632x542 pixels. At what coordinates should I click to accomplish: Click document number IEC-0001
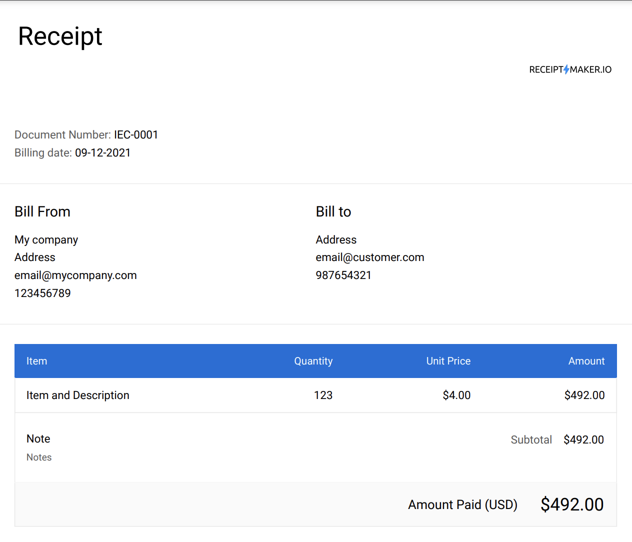point(136,135)
